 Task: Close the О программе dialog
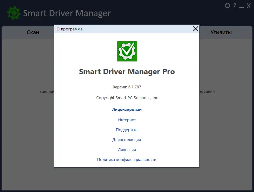coord(195,29)
